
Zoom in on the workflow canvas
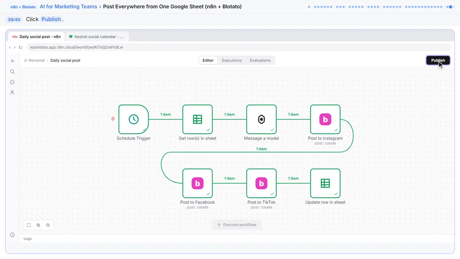[38, 225]
